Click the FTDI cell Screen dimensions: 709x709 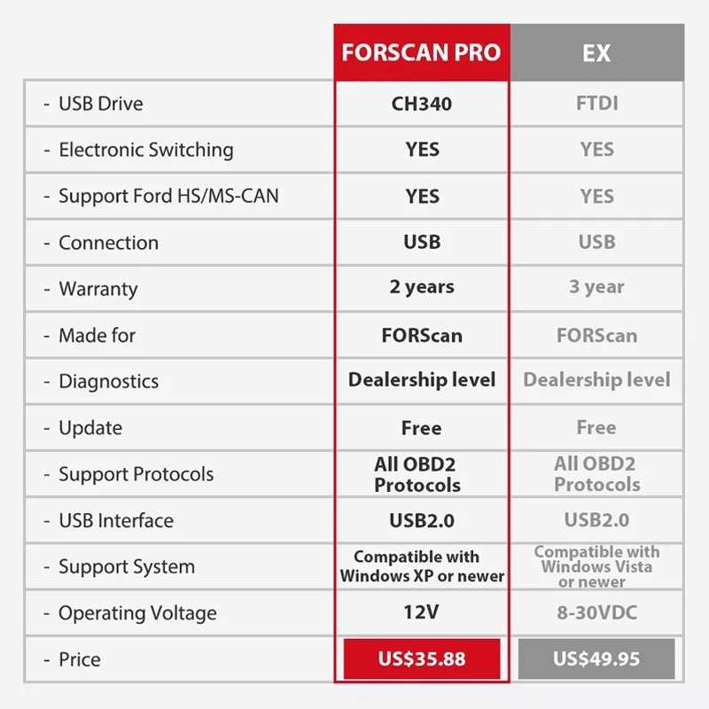pos(596,104)
